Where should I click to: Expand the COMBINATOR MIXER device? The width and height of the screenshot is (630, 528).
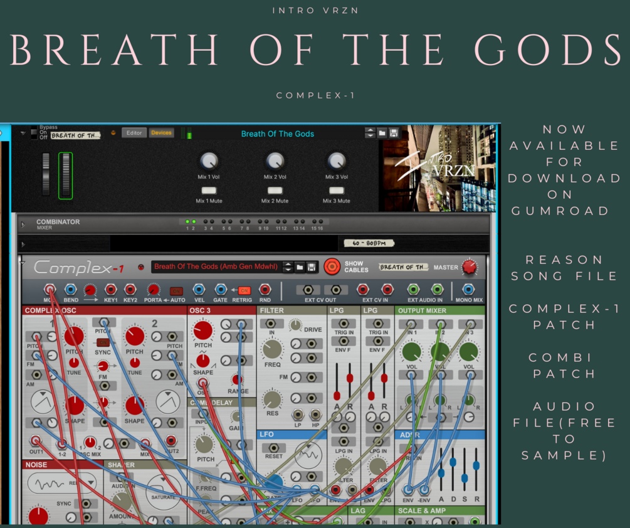(x=23, y=224)
